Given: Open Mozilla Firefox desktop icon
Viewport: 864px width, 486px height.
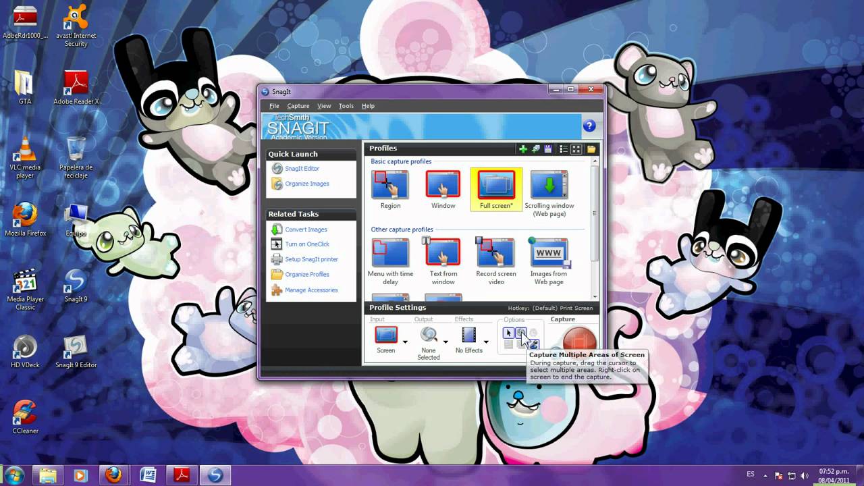Looking at the screenshot, I should (25, 219).
